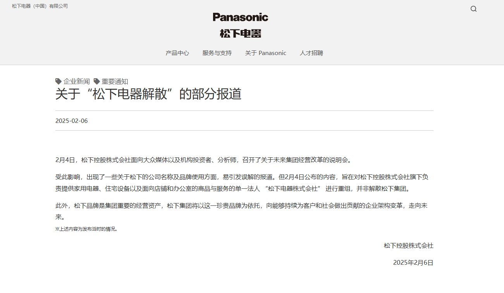Open the 服务与支持 menu
This screenshot has width=504, height=293.
(217, 53)
